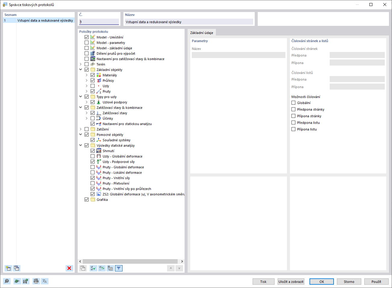392x288 pixels.
Task: Enable the Globální numbering option
Action: (x=294, y=103)
